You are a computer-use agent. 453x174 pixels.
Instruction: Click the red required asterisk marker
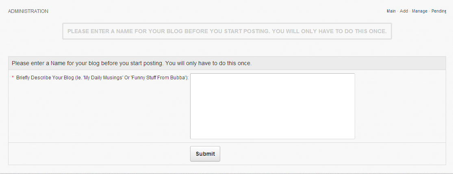click(x=13, y=77)
